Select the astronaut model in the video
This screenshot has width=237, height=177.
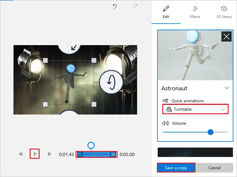[x=70, y=84]
